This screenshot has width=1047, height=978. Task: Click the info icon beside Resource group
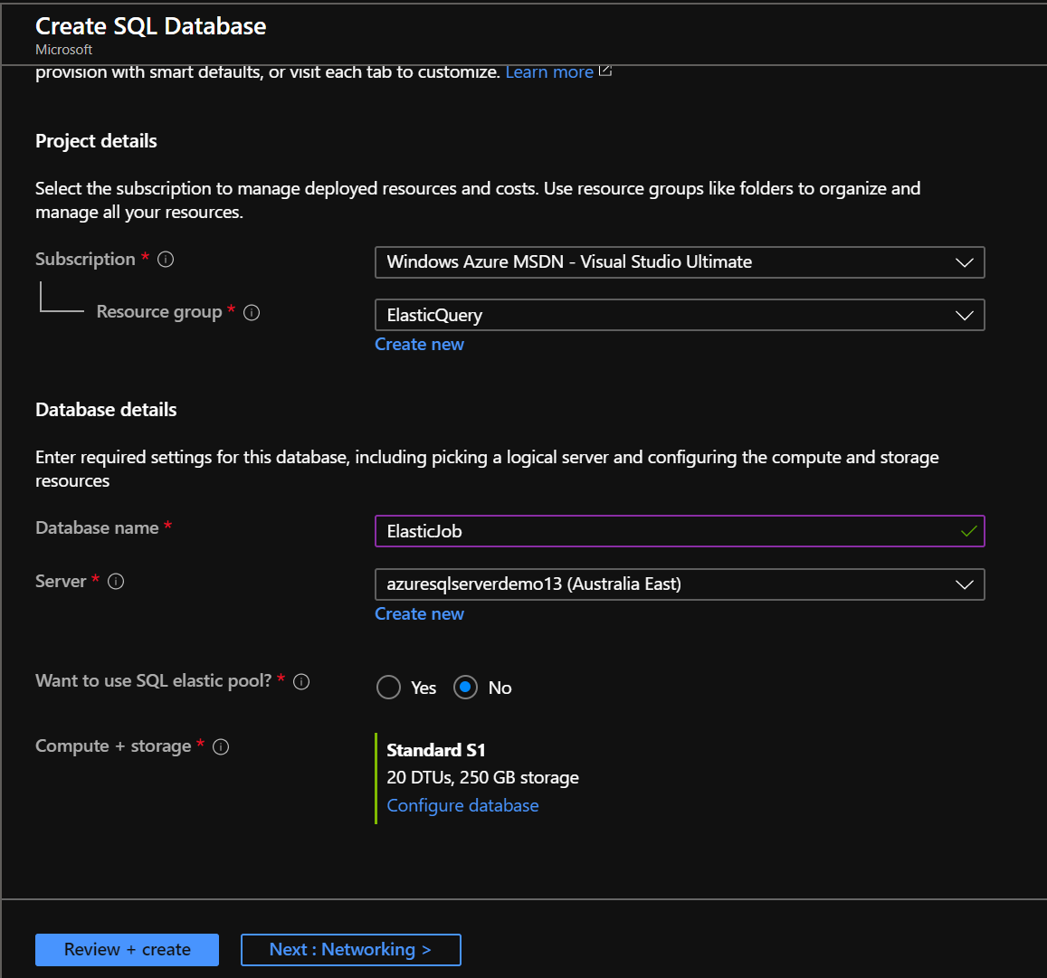coord(252,312)
